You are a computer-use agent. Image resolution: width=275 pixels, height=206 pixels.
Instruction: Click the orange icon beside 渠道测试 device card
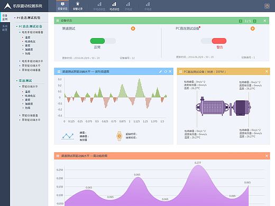(133, 29)
